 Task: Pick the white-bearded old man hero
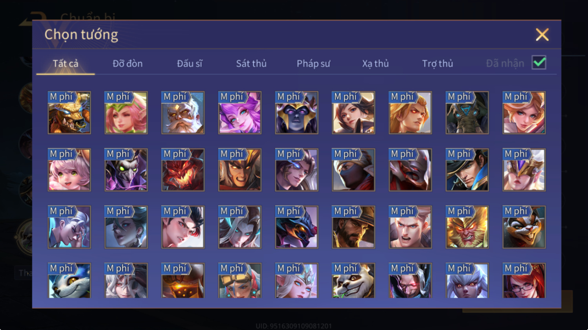tap(183, 113)
